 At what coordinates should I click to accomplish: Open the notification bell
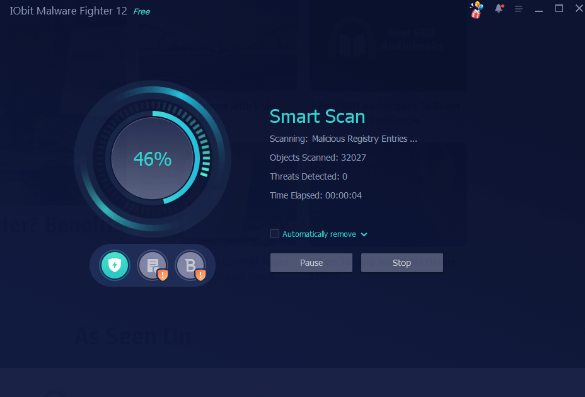499,9
